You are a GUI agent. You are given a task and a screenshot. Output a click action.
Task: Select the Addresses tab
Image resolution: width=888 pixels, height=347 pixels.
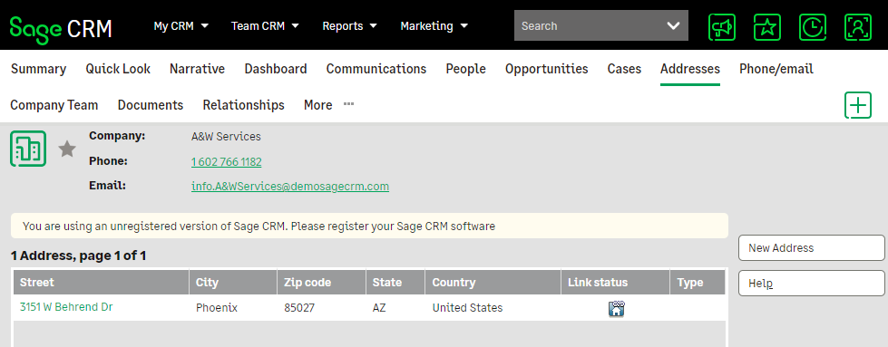coord(689,69)
